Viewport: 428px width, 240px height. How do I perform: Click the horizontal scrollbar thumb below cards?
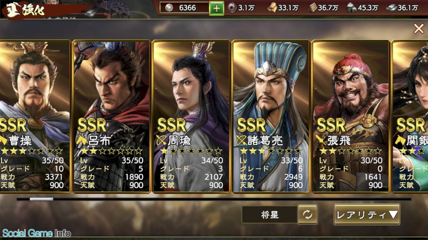point(42,199)
